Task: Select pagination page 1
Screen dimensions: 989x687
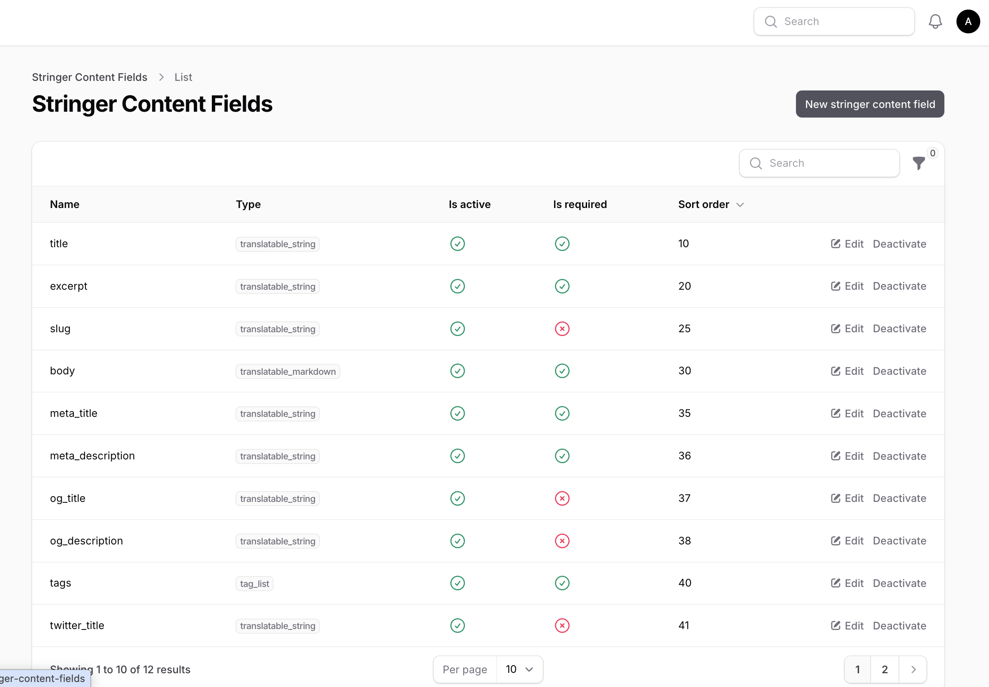Action: 857,669
